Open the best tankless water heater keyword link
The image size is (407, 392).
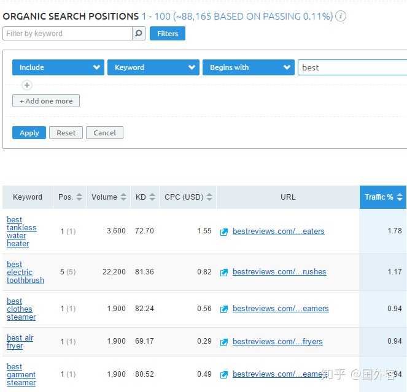21,232
